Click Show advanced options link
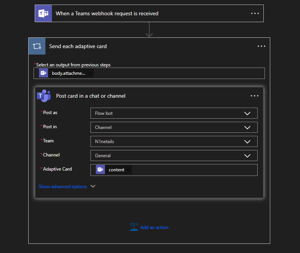The height and width of the screenshot is (253, 300). [63, 187]
